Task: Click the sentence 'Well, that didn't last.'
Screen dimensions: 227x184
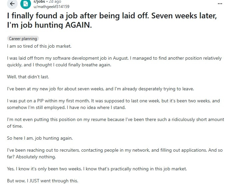Action: click(x=28, y=77)
